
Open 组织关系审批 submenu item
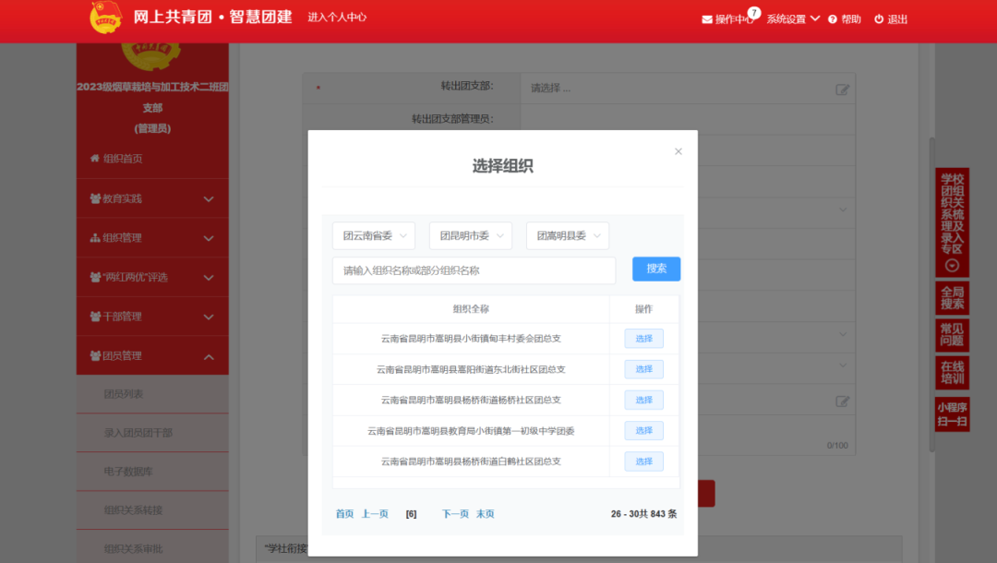tap(152, 548)
